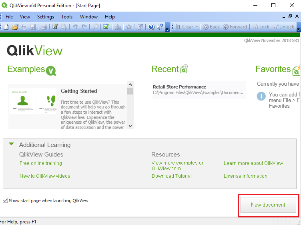Click the Download Tutorial link
Viewport: 301px width, 225px height.
(172, 176)
